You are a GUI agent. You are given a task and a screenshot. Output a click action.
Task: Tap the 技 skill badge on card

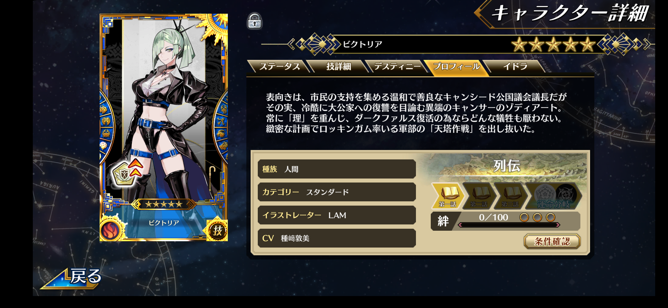click(217, 230)
